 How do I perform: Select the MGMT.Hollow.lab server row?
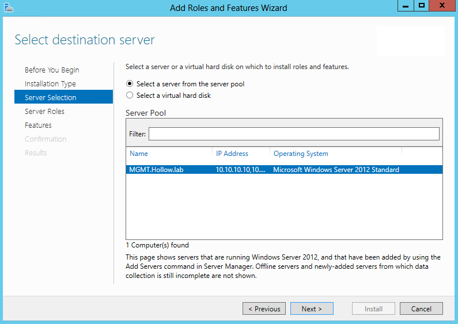coord(283,170)
